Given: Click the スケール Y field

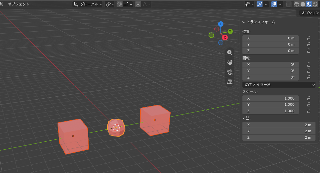Looking at the screenshot, I should pyautogui.click(x=271, y=104).
